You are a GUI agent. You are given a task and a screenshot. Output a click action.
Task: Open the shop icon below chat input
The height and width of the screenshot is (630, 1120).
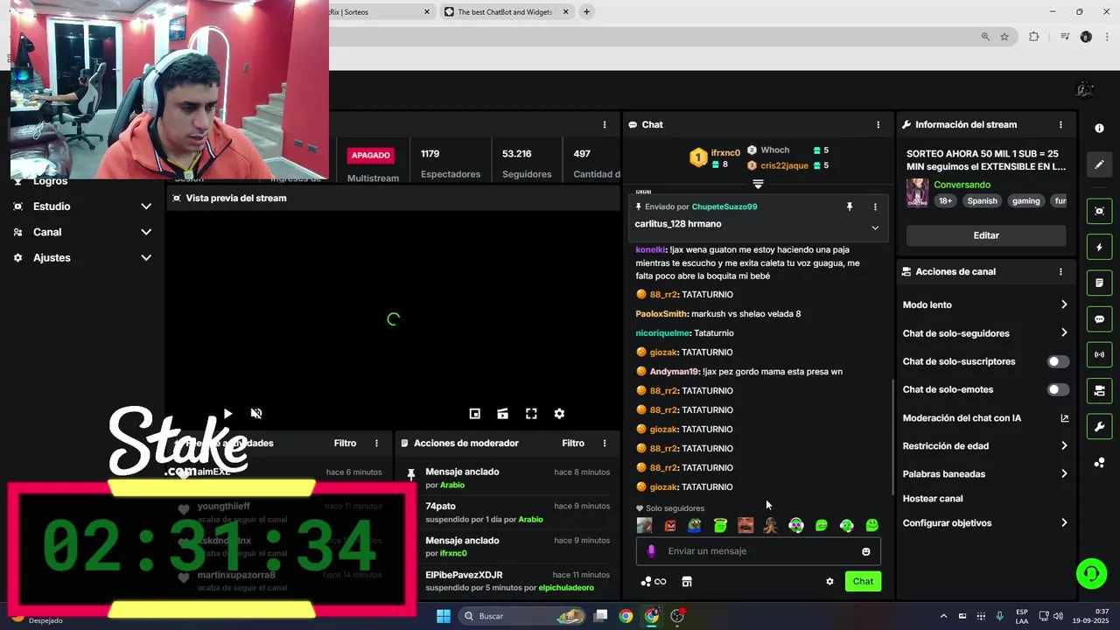click(687, 581)
